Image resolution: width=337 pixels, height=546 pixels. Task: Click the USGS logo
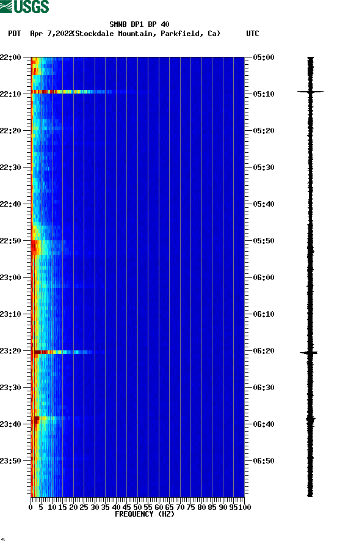pos(24,6)
